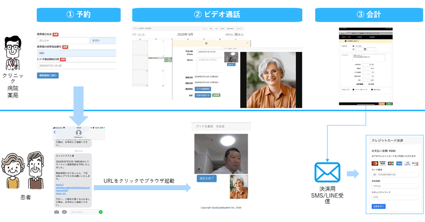Go to next month in calendar
The height and width of the screenshot is (222, 425).
click(143, 35)
